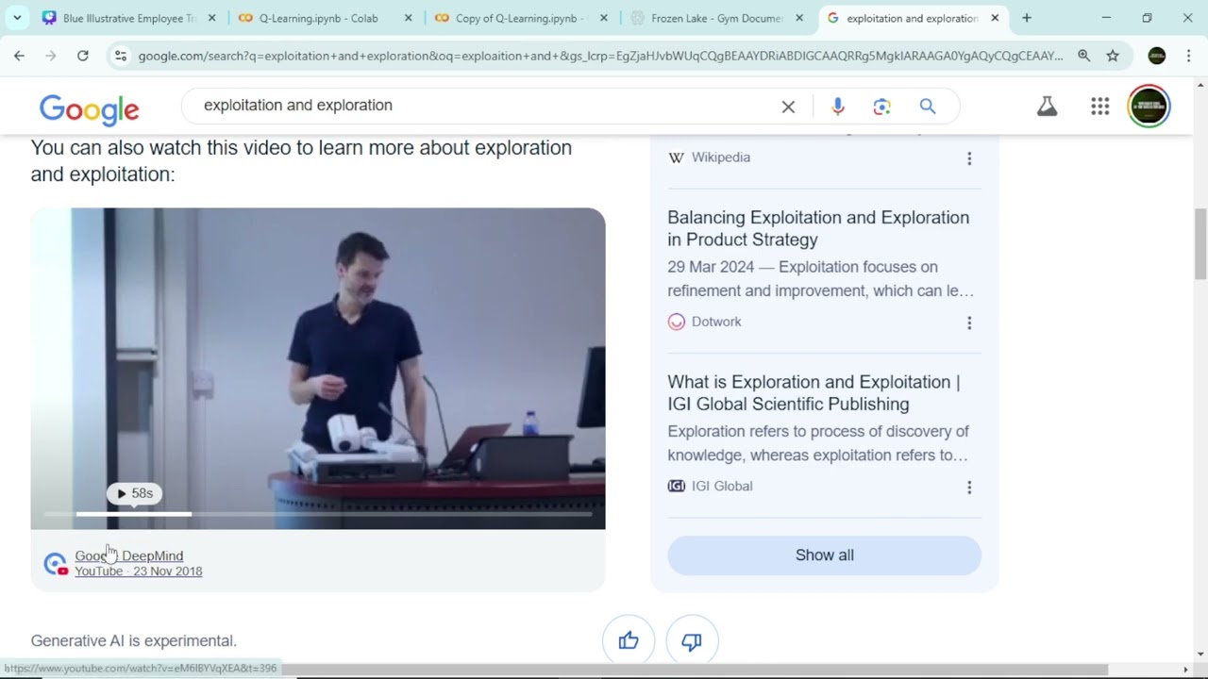Close the Copy of Q-Learning.ipynb tab
The width and height of the screenshot is (1208, 679).
[604, 18]
